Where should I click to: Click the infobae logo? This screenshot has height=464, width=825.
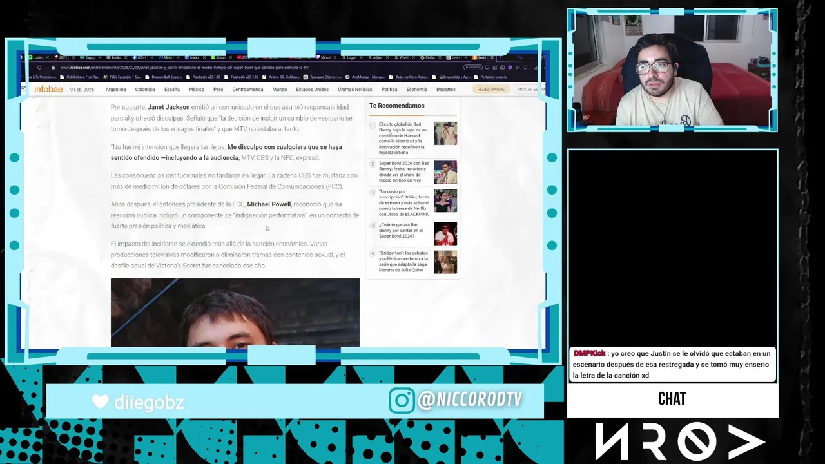pyautogui.click(x=48, y=89)
